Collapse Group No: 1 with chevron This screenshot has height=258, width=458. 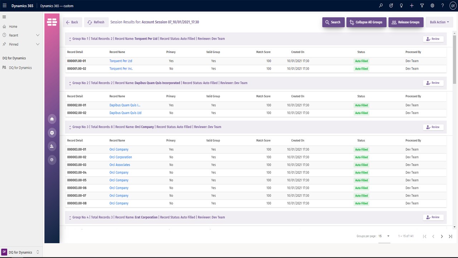tap(70, 39)
